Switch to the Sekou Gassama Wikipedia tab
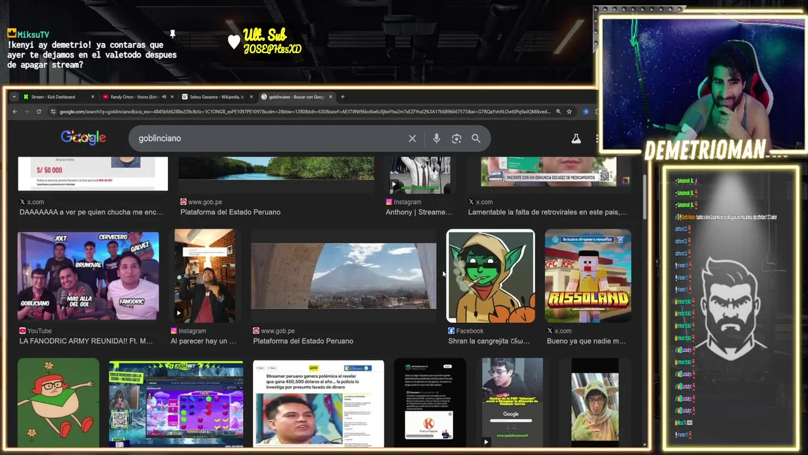The width and height of the screenshot is (808, 455). 215,97
